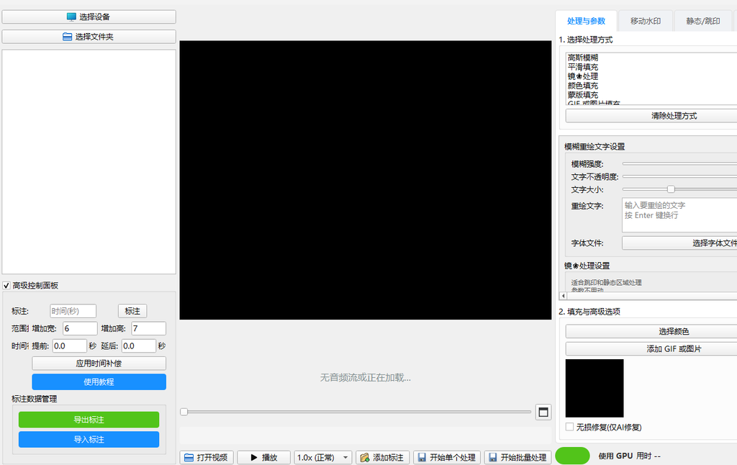Select 镜像处理 list item

(x=583, y=76)
